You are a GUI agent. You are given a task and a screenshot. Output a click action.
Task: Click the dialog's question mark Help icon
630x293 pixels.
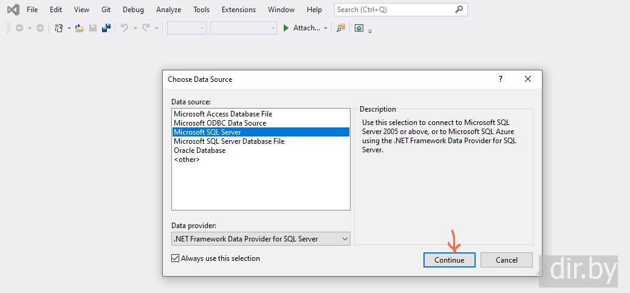500,79
